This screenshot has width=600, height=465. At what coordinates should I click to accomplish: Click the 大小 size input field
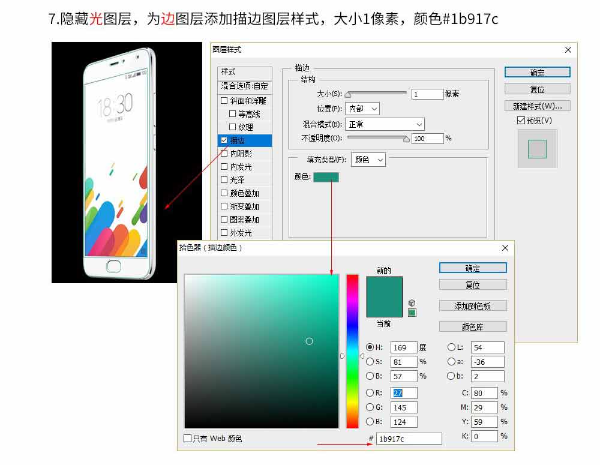pos(427,94)
